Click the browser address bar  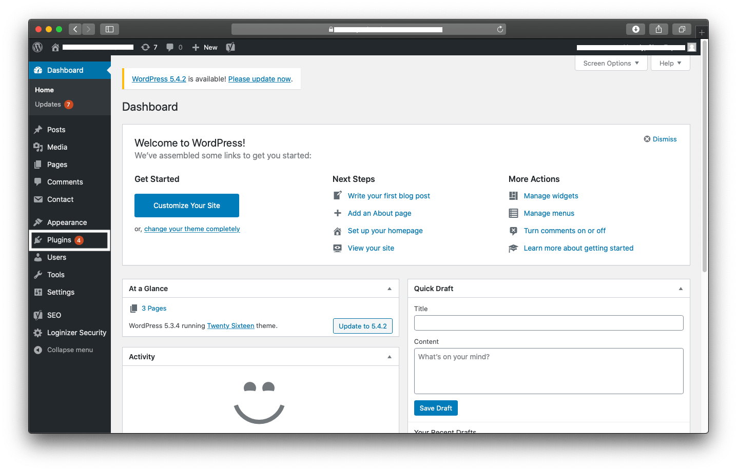[x=368, y=29]
